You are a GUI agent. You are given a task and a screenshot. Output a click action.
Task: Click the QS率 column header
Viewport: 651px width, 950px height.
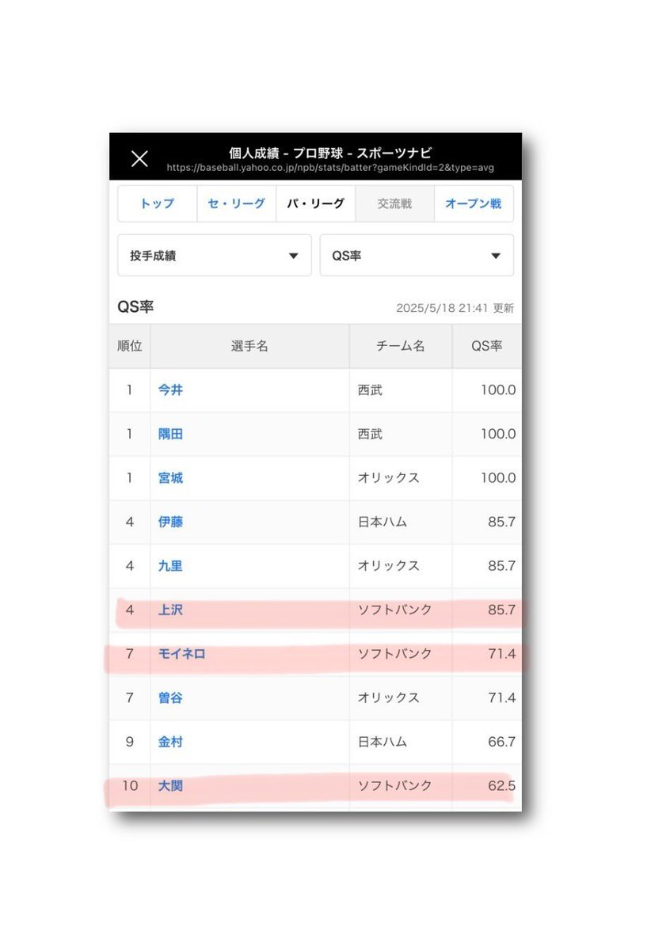(487, 346)
